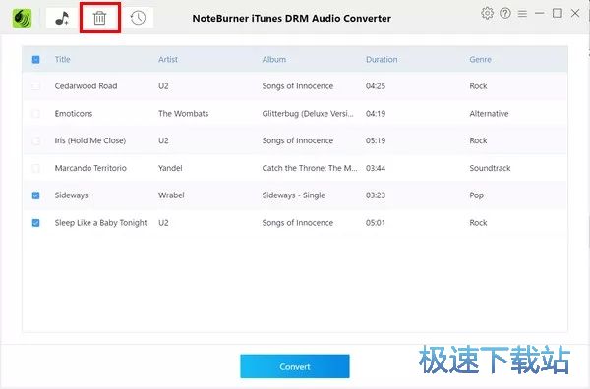
Task: Click the Genre column header
Action: 480,59
